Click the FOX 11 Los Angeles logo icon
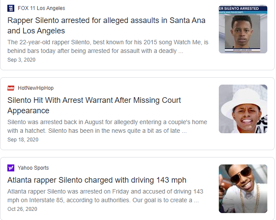Image resolution: width=276 pixels, height=220 pixels. (x=11, y=8)
